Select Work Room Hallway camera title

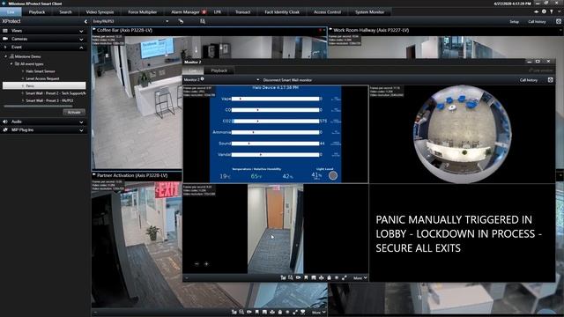pyautogui.click(x=371, y=30)
